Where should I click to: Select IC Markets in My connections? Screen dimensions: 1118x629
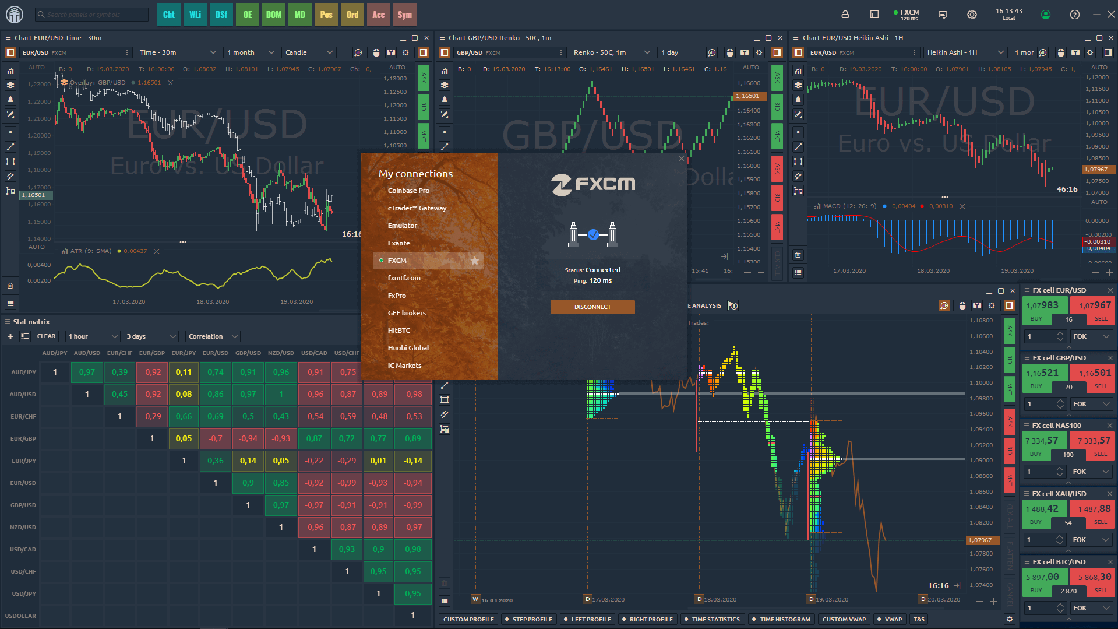point(404,366)
